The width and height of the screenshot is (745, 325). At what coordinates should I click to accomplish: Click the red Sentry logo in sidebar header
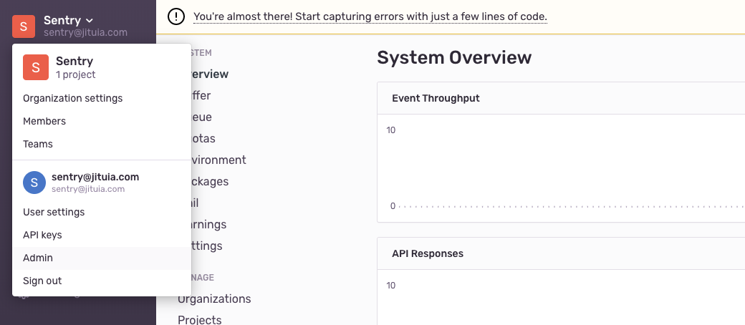pos(24,26)
